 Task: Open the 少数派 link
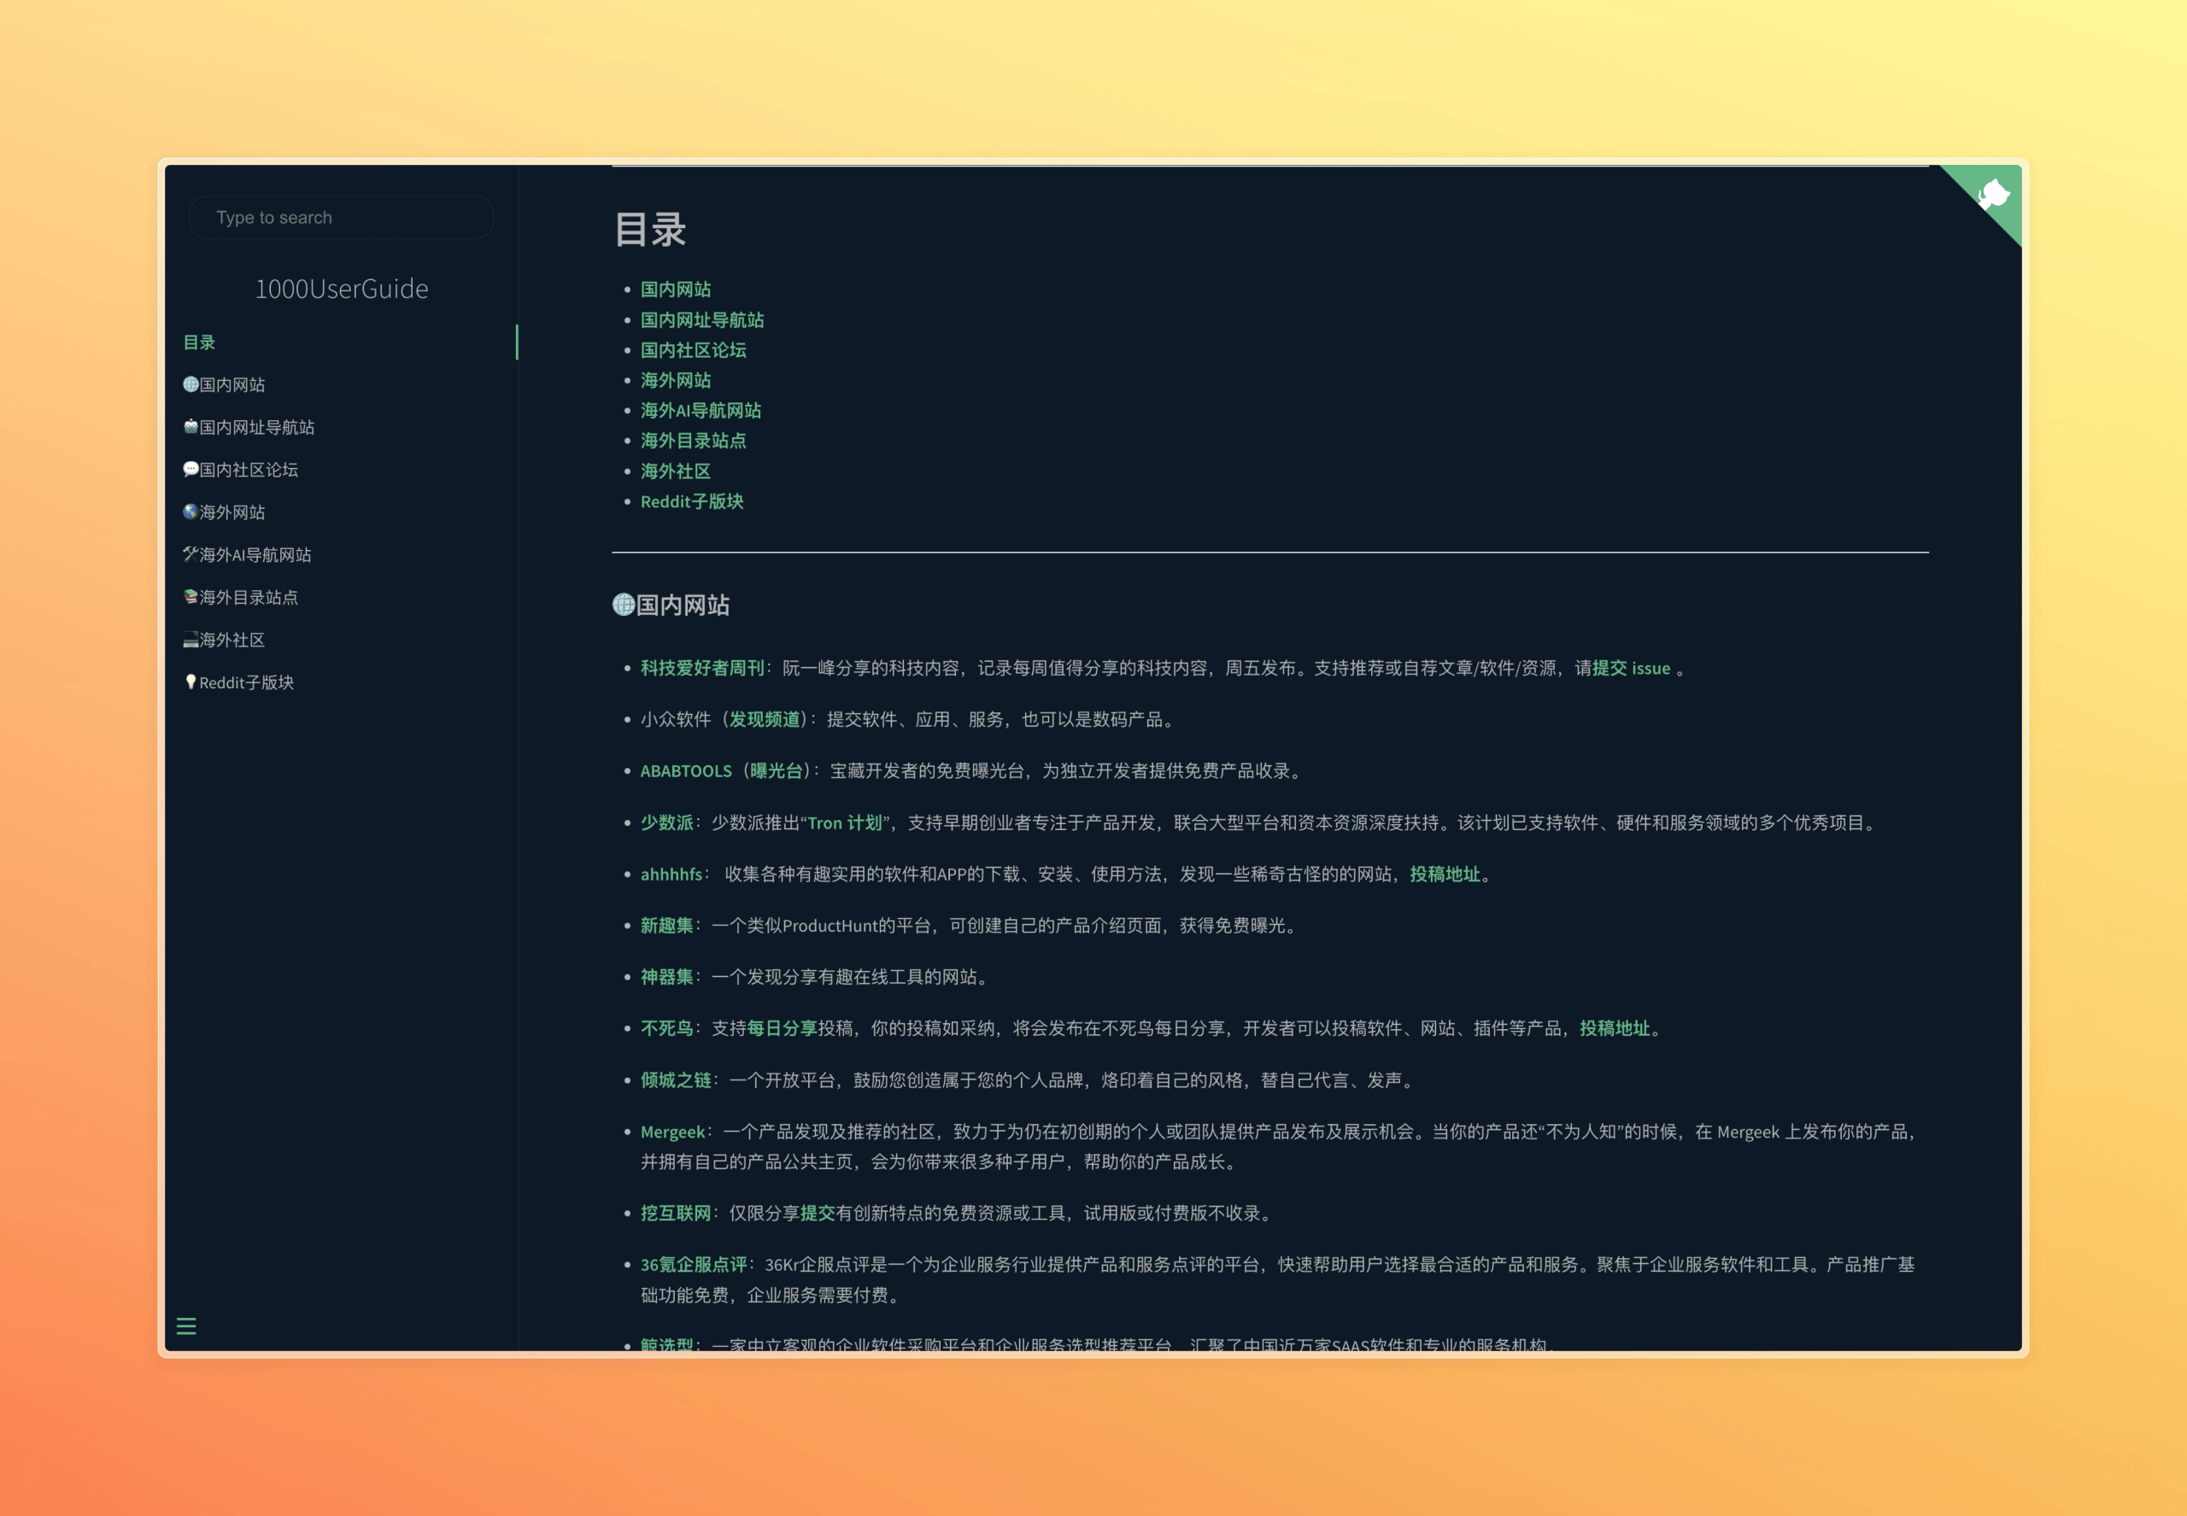tap(667, 822)
